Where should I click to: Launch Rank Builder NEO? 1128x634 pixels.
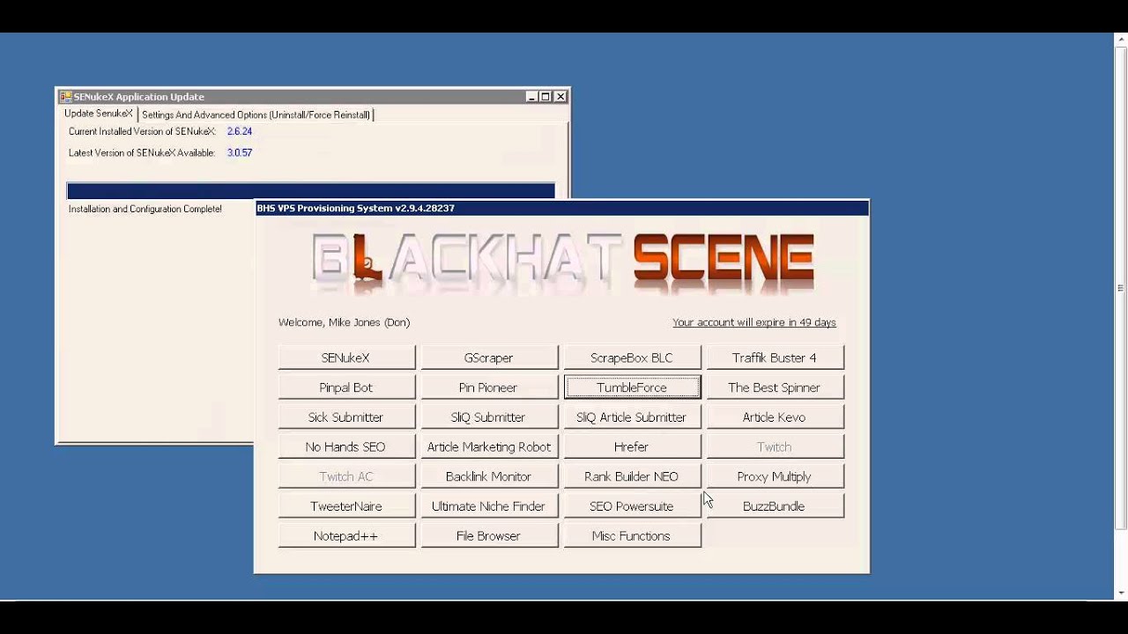[632, 476]
